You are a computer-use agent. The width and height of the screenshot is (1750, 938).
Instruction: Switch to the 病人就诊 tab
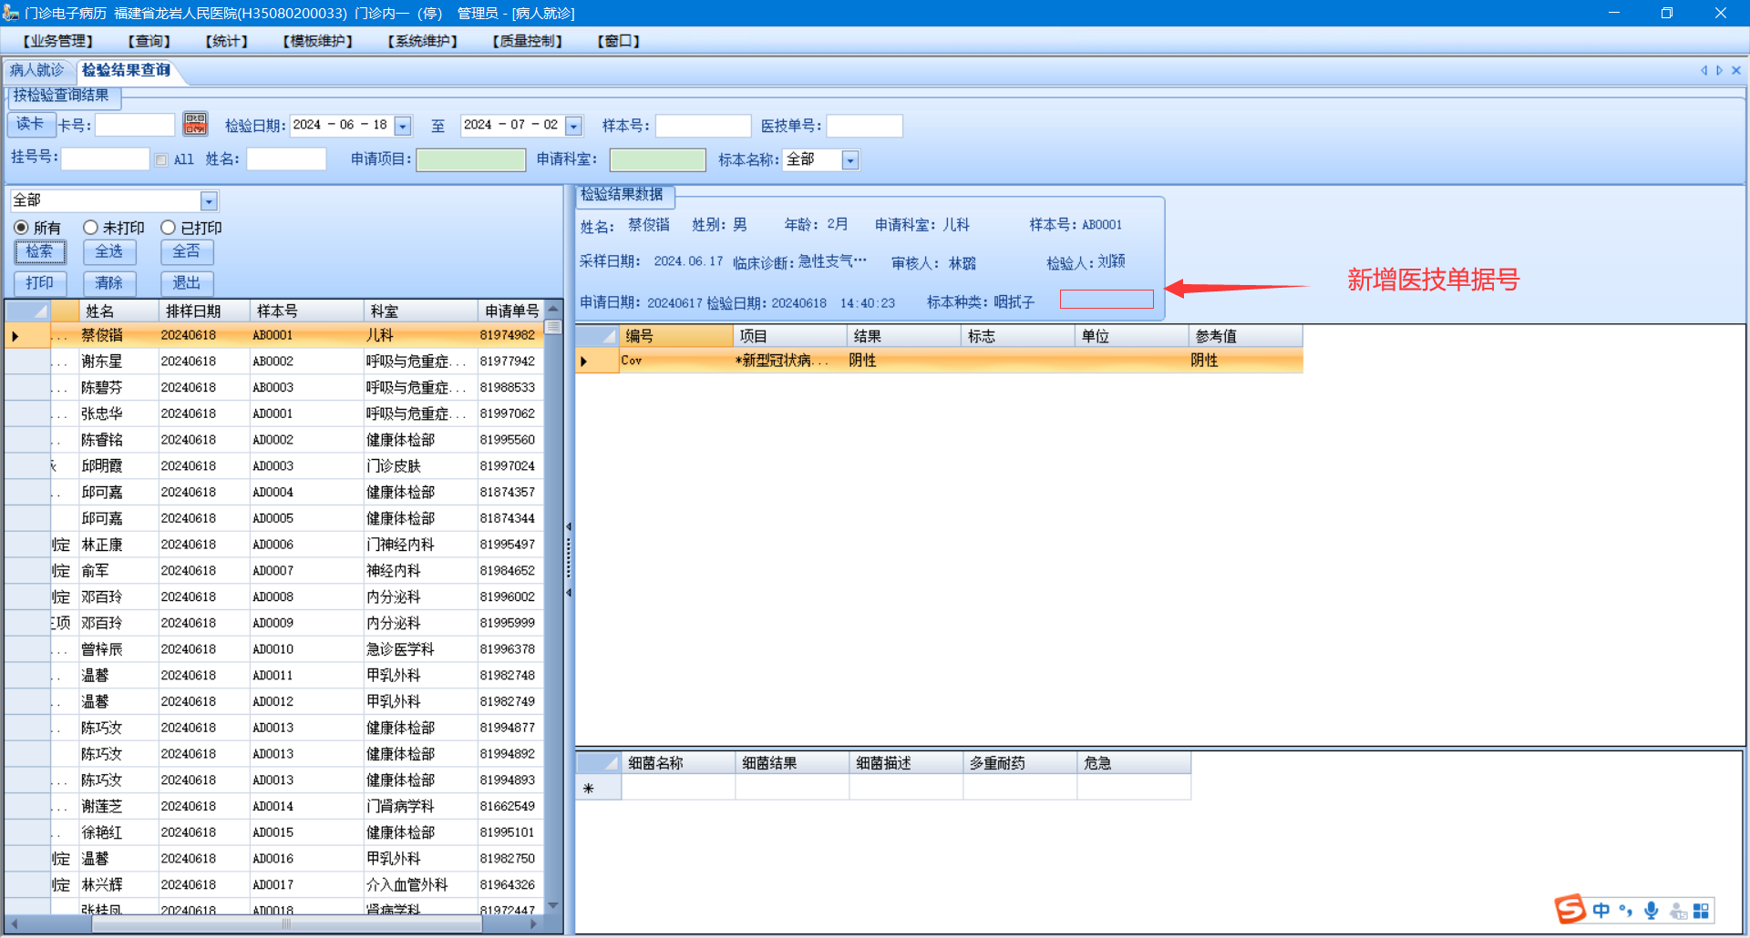click(37, 70)
